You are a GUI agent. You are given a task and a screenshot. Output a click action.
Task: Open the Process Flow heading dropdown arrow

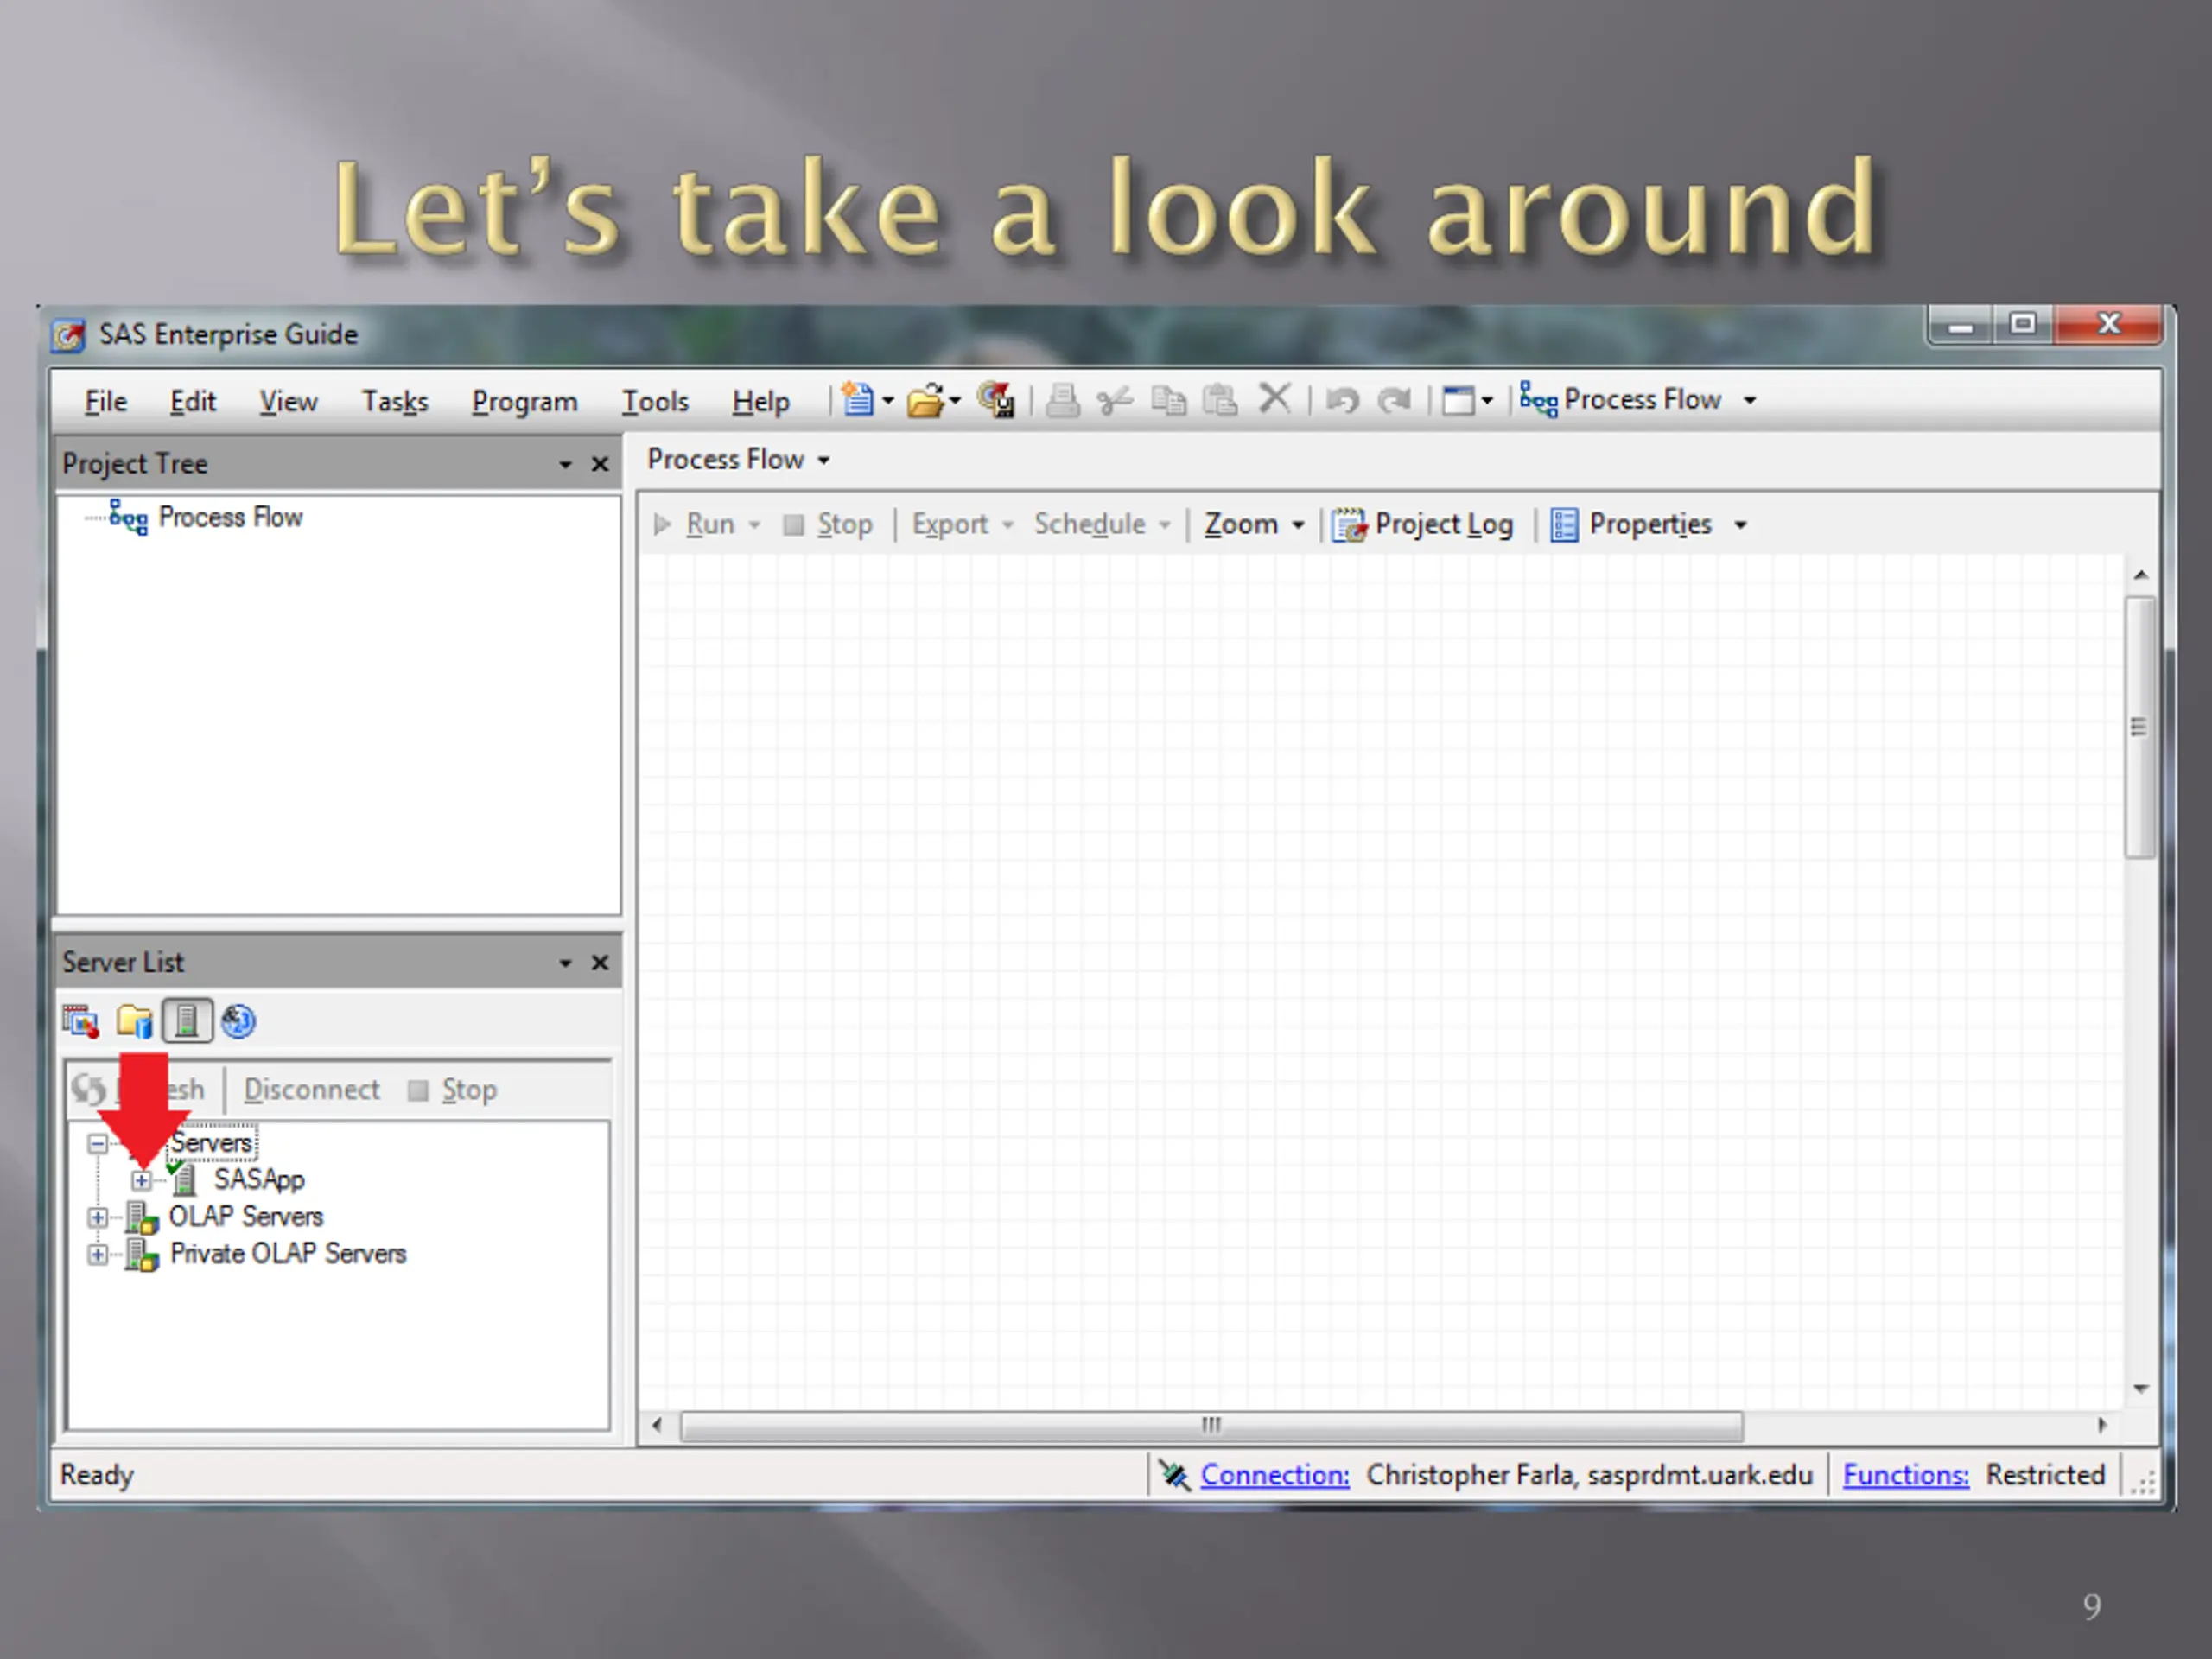click(823, 460)
